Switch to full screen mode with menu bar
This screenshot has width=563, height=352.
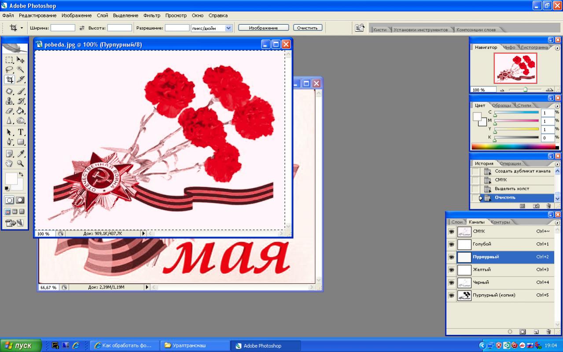pos(15,211)
